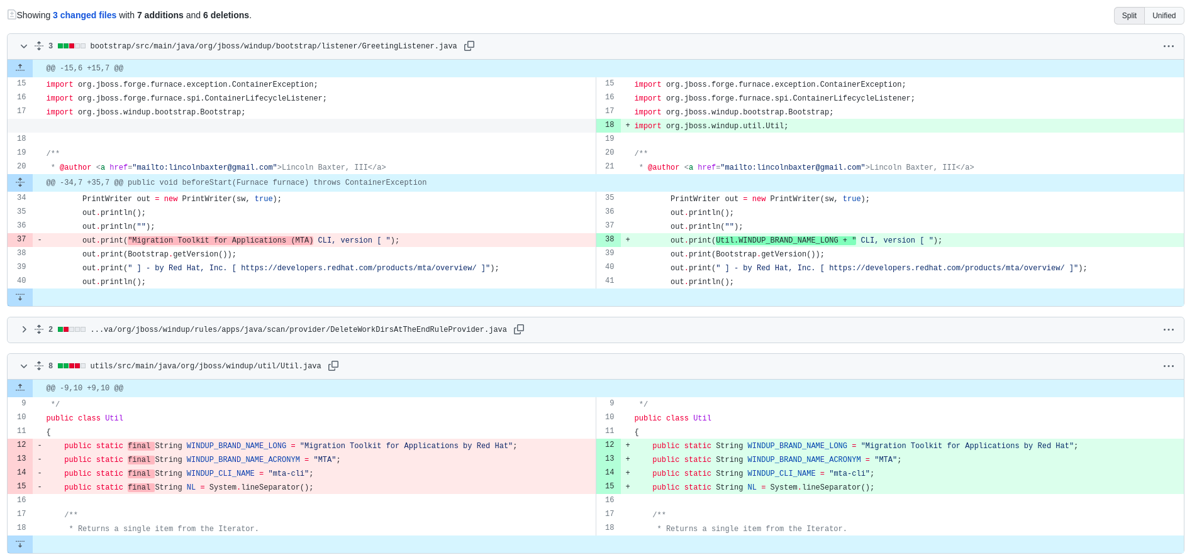Image resolution: width=1192 pixels, height=560 pixels.
Task: Open options menu for Util.java
Action: 1168,366
